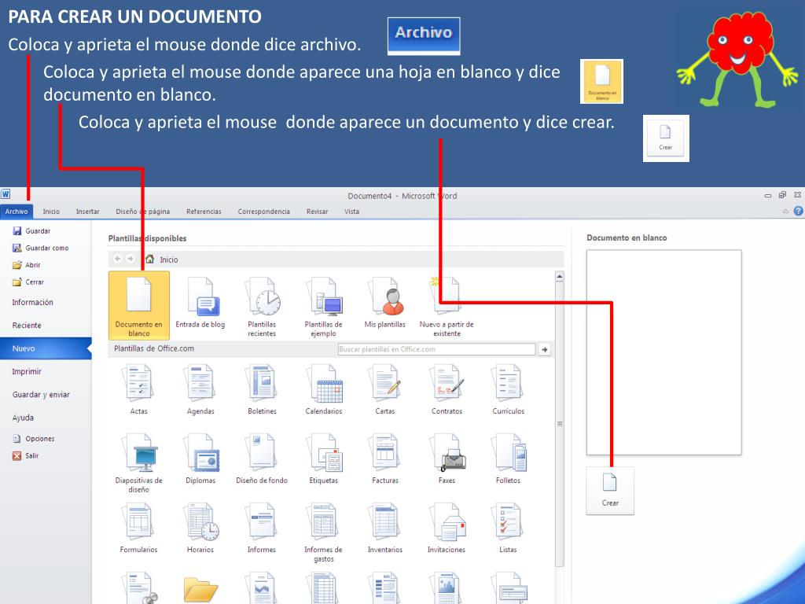Screen dimensions: 805x604
Task: Click the templates vertical scrollbar grip
Action: (x=560, y=424)
